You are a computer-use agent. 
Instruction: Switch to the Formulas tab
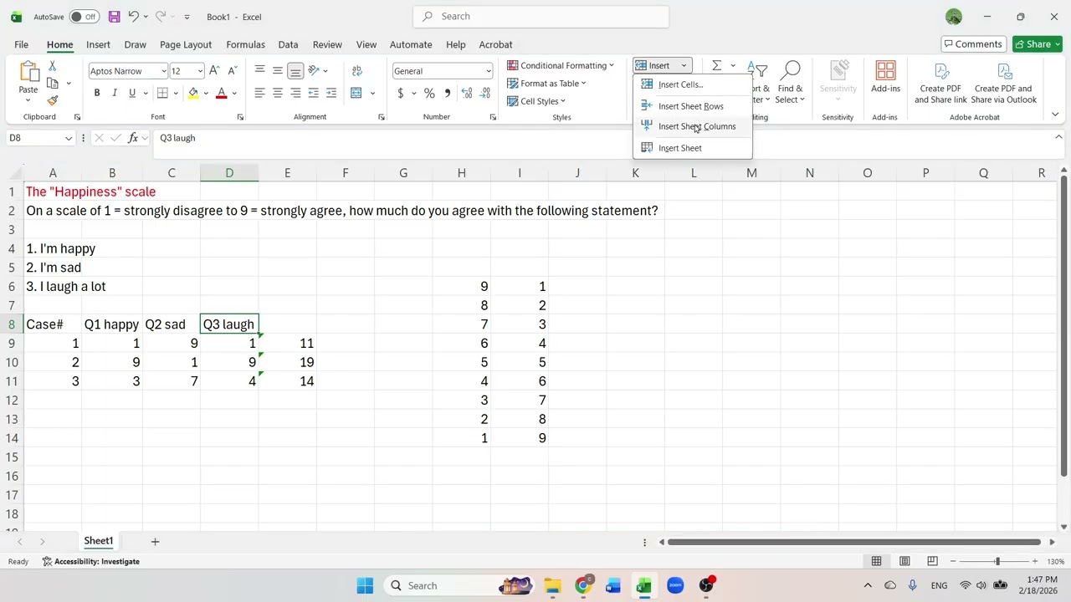[x=245, y=44]
